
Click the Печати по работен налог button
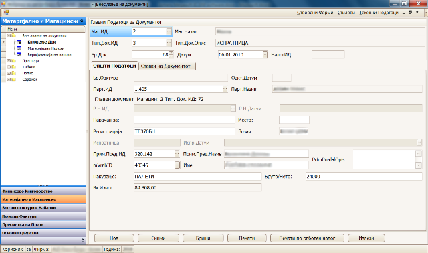pyautogui.click(x=307, y=238)
